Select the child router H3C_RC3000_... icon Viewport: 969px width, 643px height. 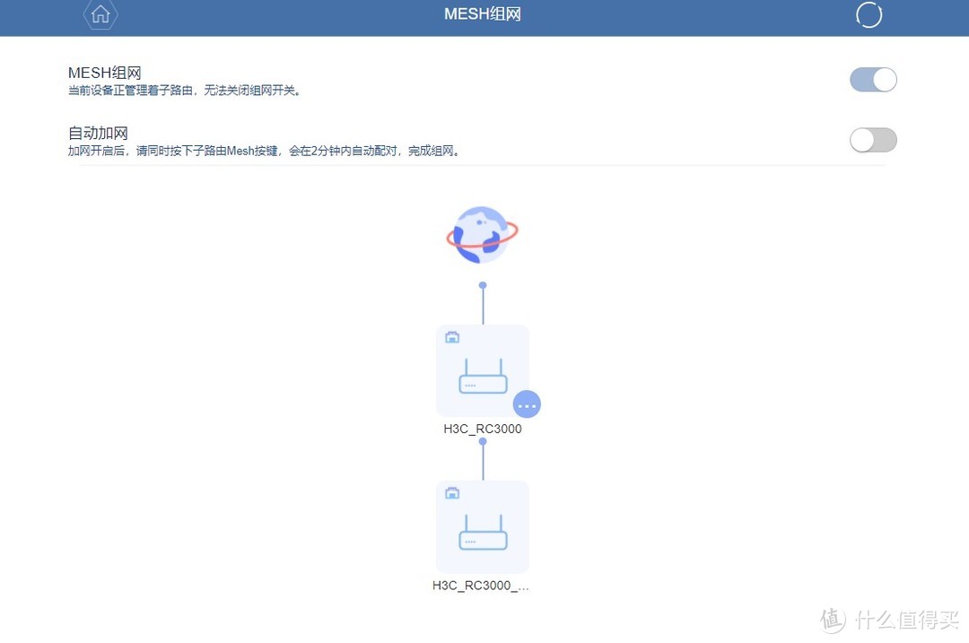coord(482,526)
